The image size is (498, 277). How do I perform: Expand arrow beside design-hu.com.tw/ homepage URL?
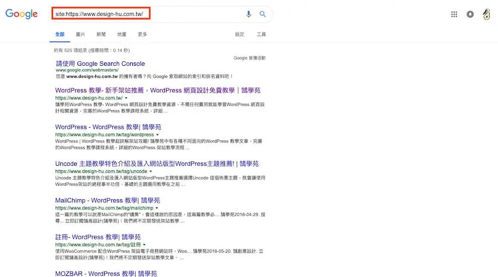[x=126, y=98]
